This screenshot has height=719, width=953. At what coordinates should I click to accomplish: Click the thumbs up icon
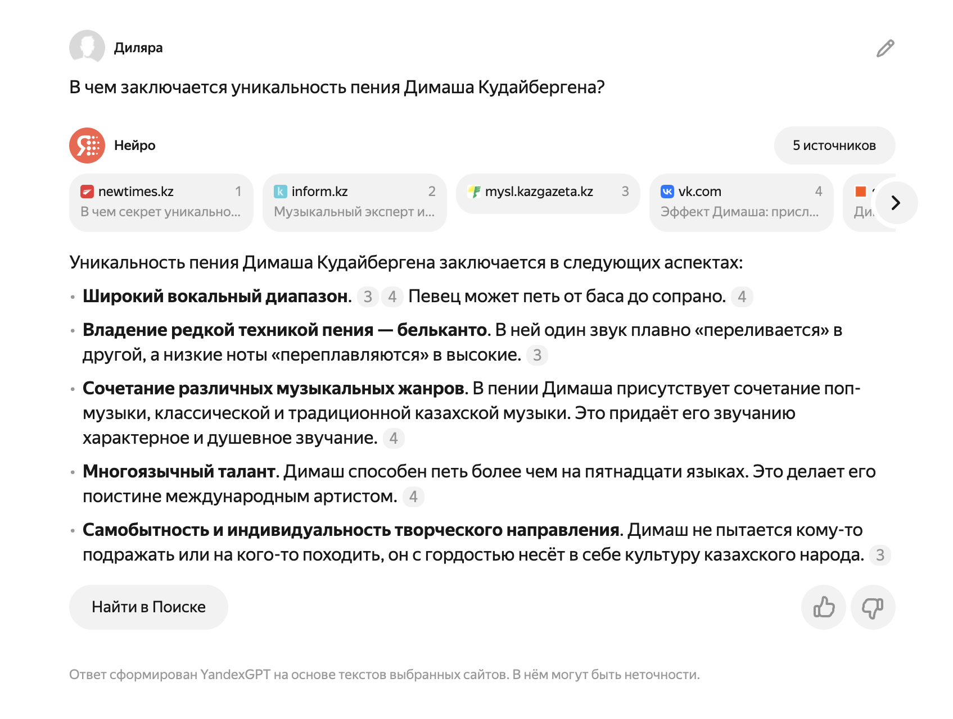824,607
